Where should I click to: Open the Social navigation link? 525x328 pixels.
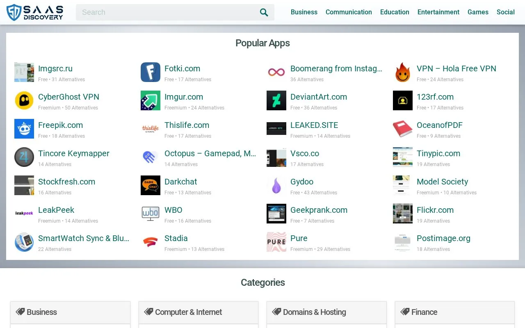tap(506, 12)
